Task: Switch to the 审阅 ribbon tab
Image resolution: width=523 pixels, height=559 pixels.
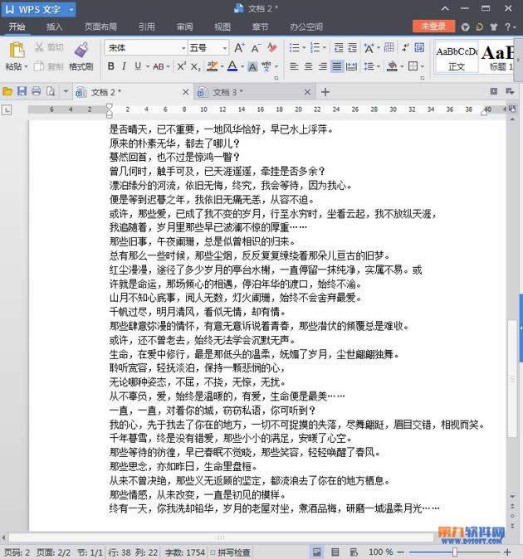Action: (184, 27)
